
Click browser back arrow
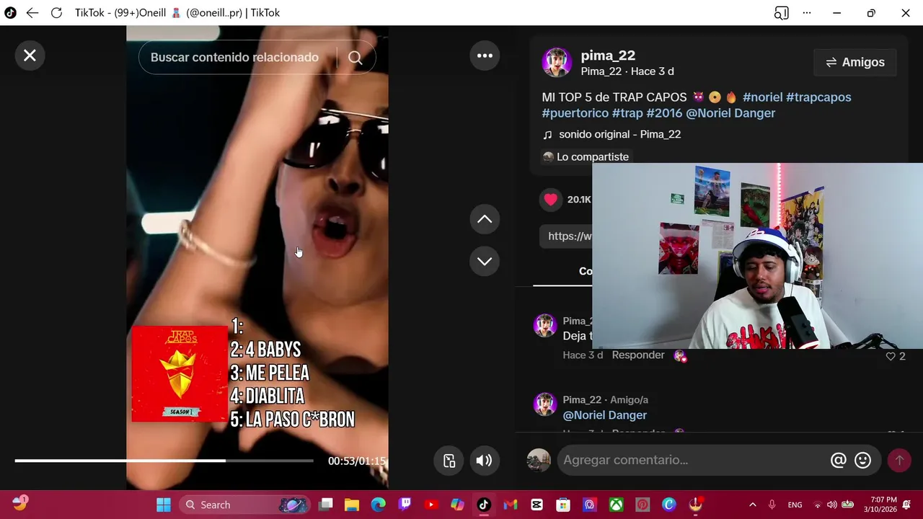click(32, 13)
